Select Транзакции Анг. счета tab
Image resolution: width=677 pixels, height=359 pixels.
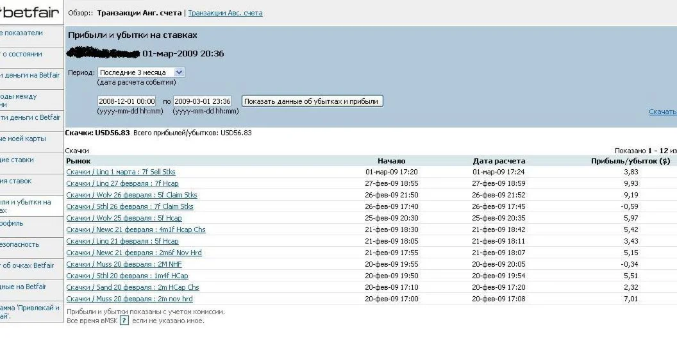click(x=139, y=13)
